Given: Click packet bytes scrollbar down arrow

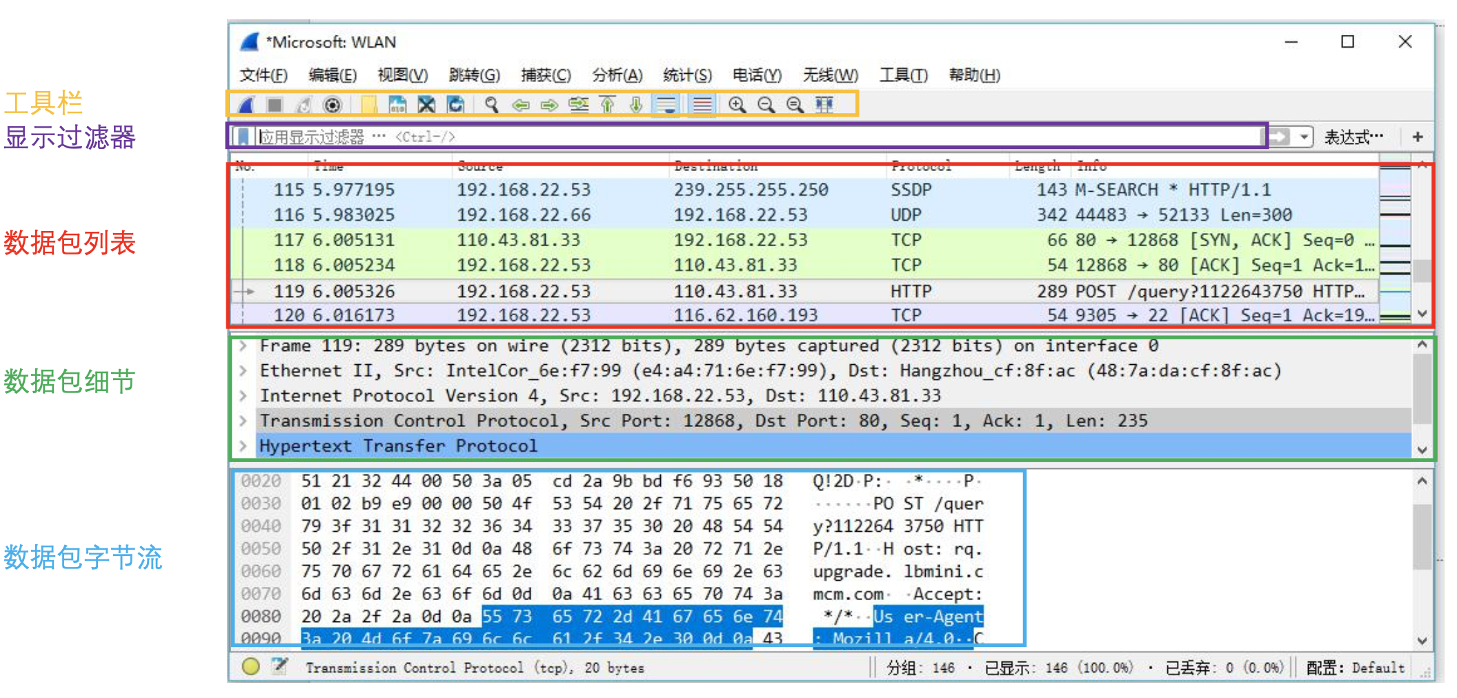Looking at the screenshot, I should 1422,641.
